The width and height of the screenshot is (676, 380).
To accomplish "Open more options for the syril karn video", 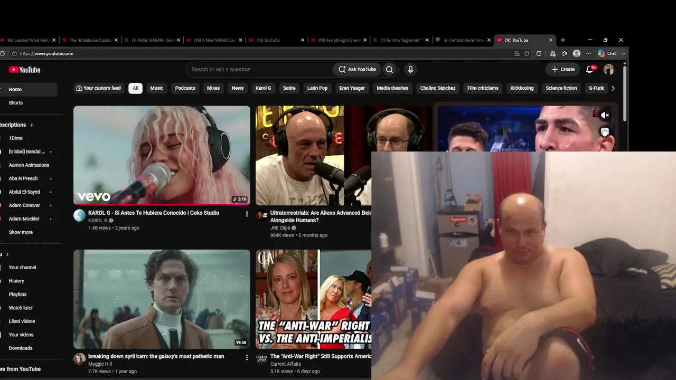I will click(x=247, y=357).
